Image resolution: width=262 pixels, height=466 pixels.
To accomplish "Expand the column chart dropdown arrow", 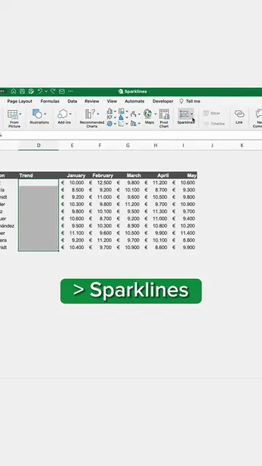I will tap(115, 111).
